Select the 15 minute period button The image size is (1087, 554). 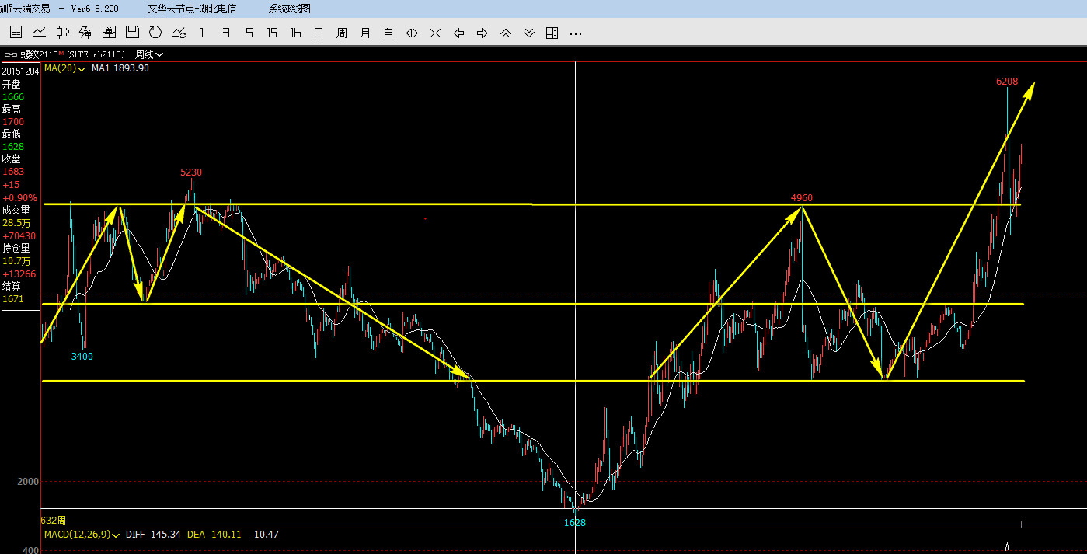tap(272, 33)
